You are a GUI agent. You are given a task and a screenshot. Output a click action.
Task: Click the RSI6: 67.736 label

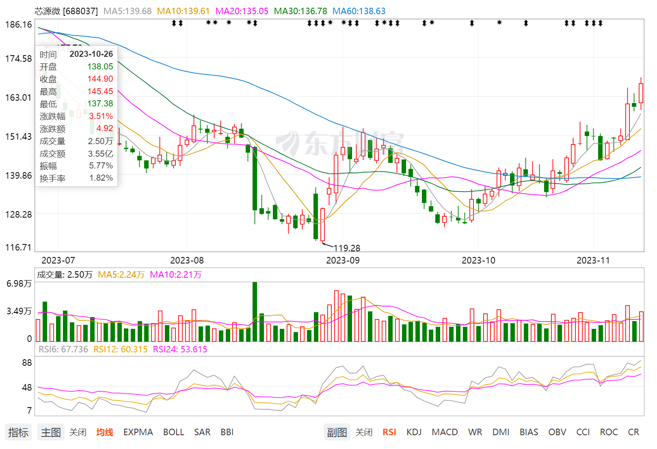[x=63, y=350]
